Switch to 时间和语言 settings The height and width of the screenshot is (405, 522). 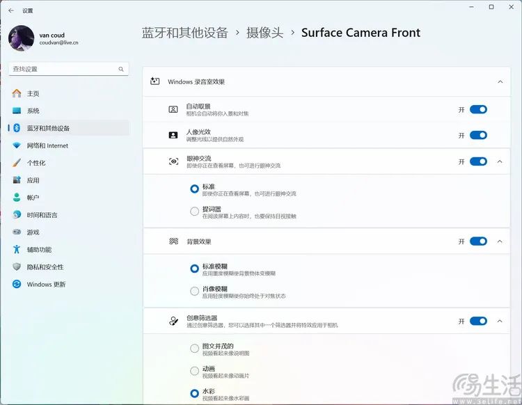point(42,214)
